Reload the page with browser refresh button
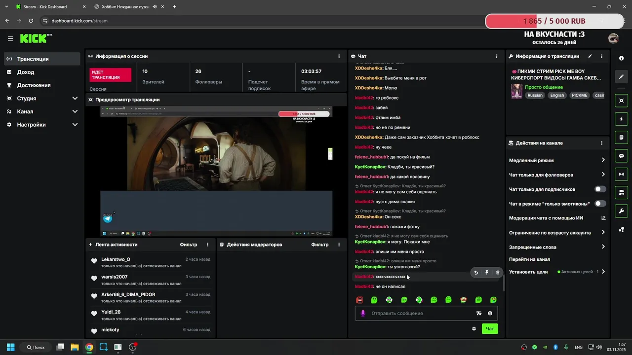632x355 pixels. (x=31, y=21)
